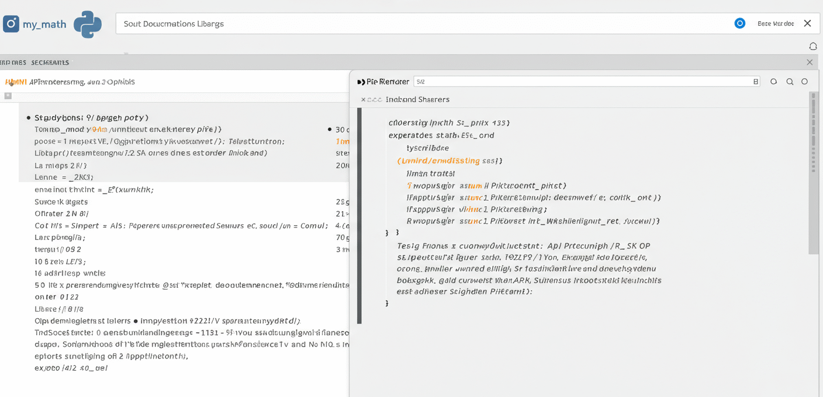Click the headset icon below the search bar
Viewport: 823px width, 397px height.
tap(812, 46)
